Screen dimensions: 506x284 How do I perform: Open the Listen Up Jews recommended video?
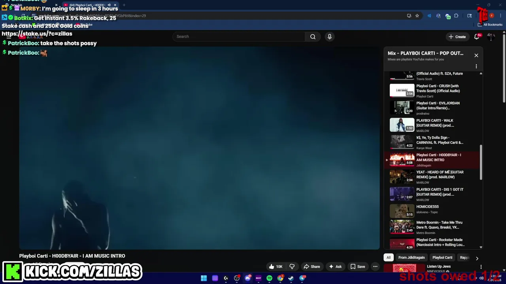pos(438,267)
